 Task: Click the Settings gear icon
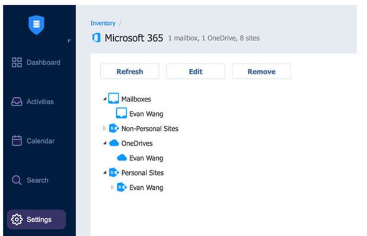17,219
